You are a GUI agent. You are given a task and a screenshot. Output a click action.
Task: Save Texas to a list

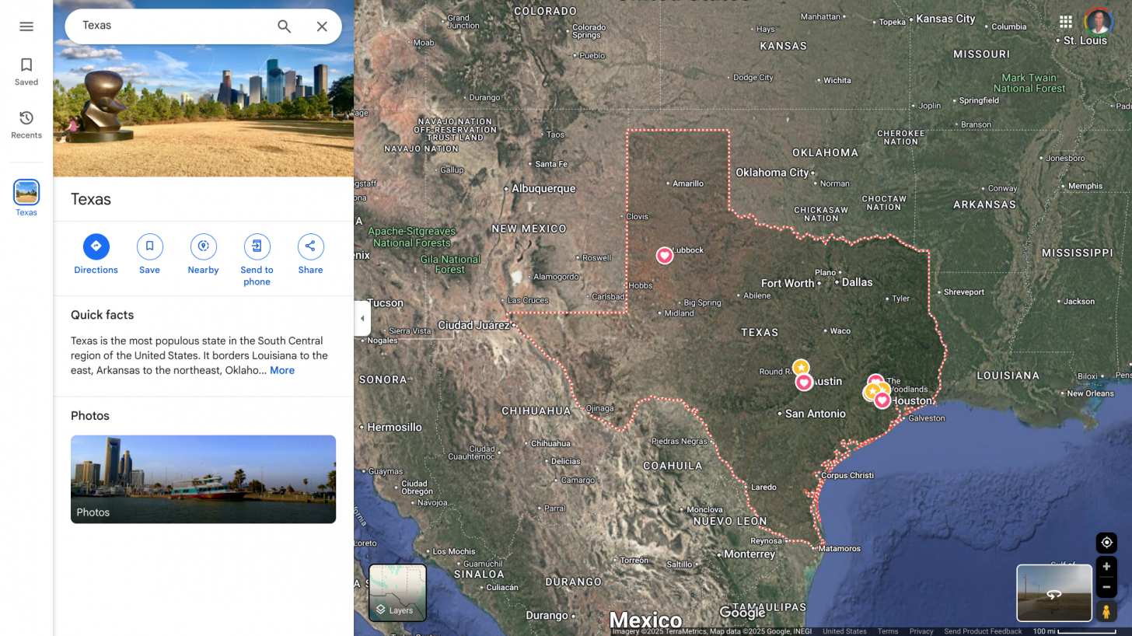point(149,254)
